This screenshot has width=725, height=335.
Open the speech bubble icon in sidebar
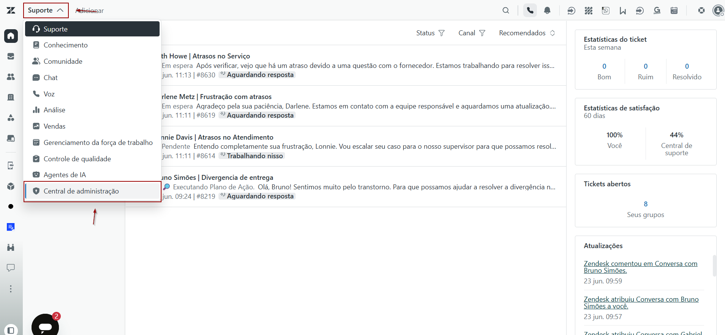point(11,268)
